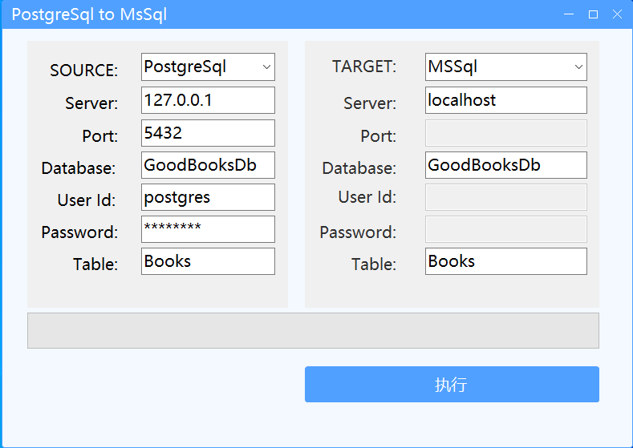Select the source Database field GoodBooksDb
The image size is (633, 448).
[208, 165]
